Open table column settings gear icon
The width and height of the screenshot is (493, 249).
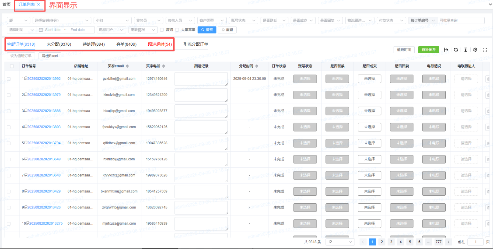475,50
